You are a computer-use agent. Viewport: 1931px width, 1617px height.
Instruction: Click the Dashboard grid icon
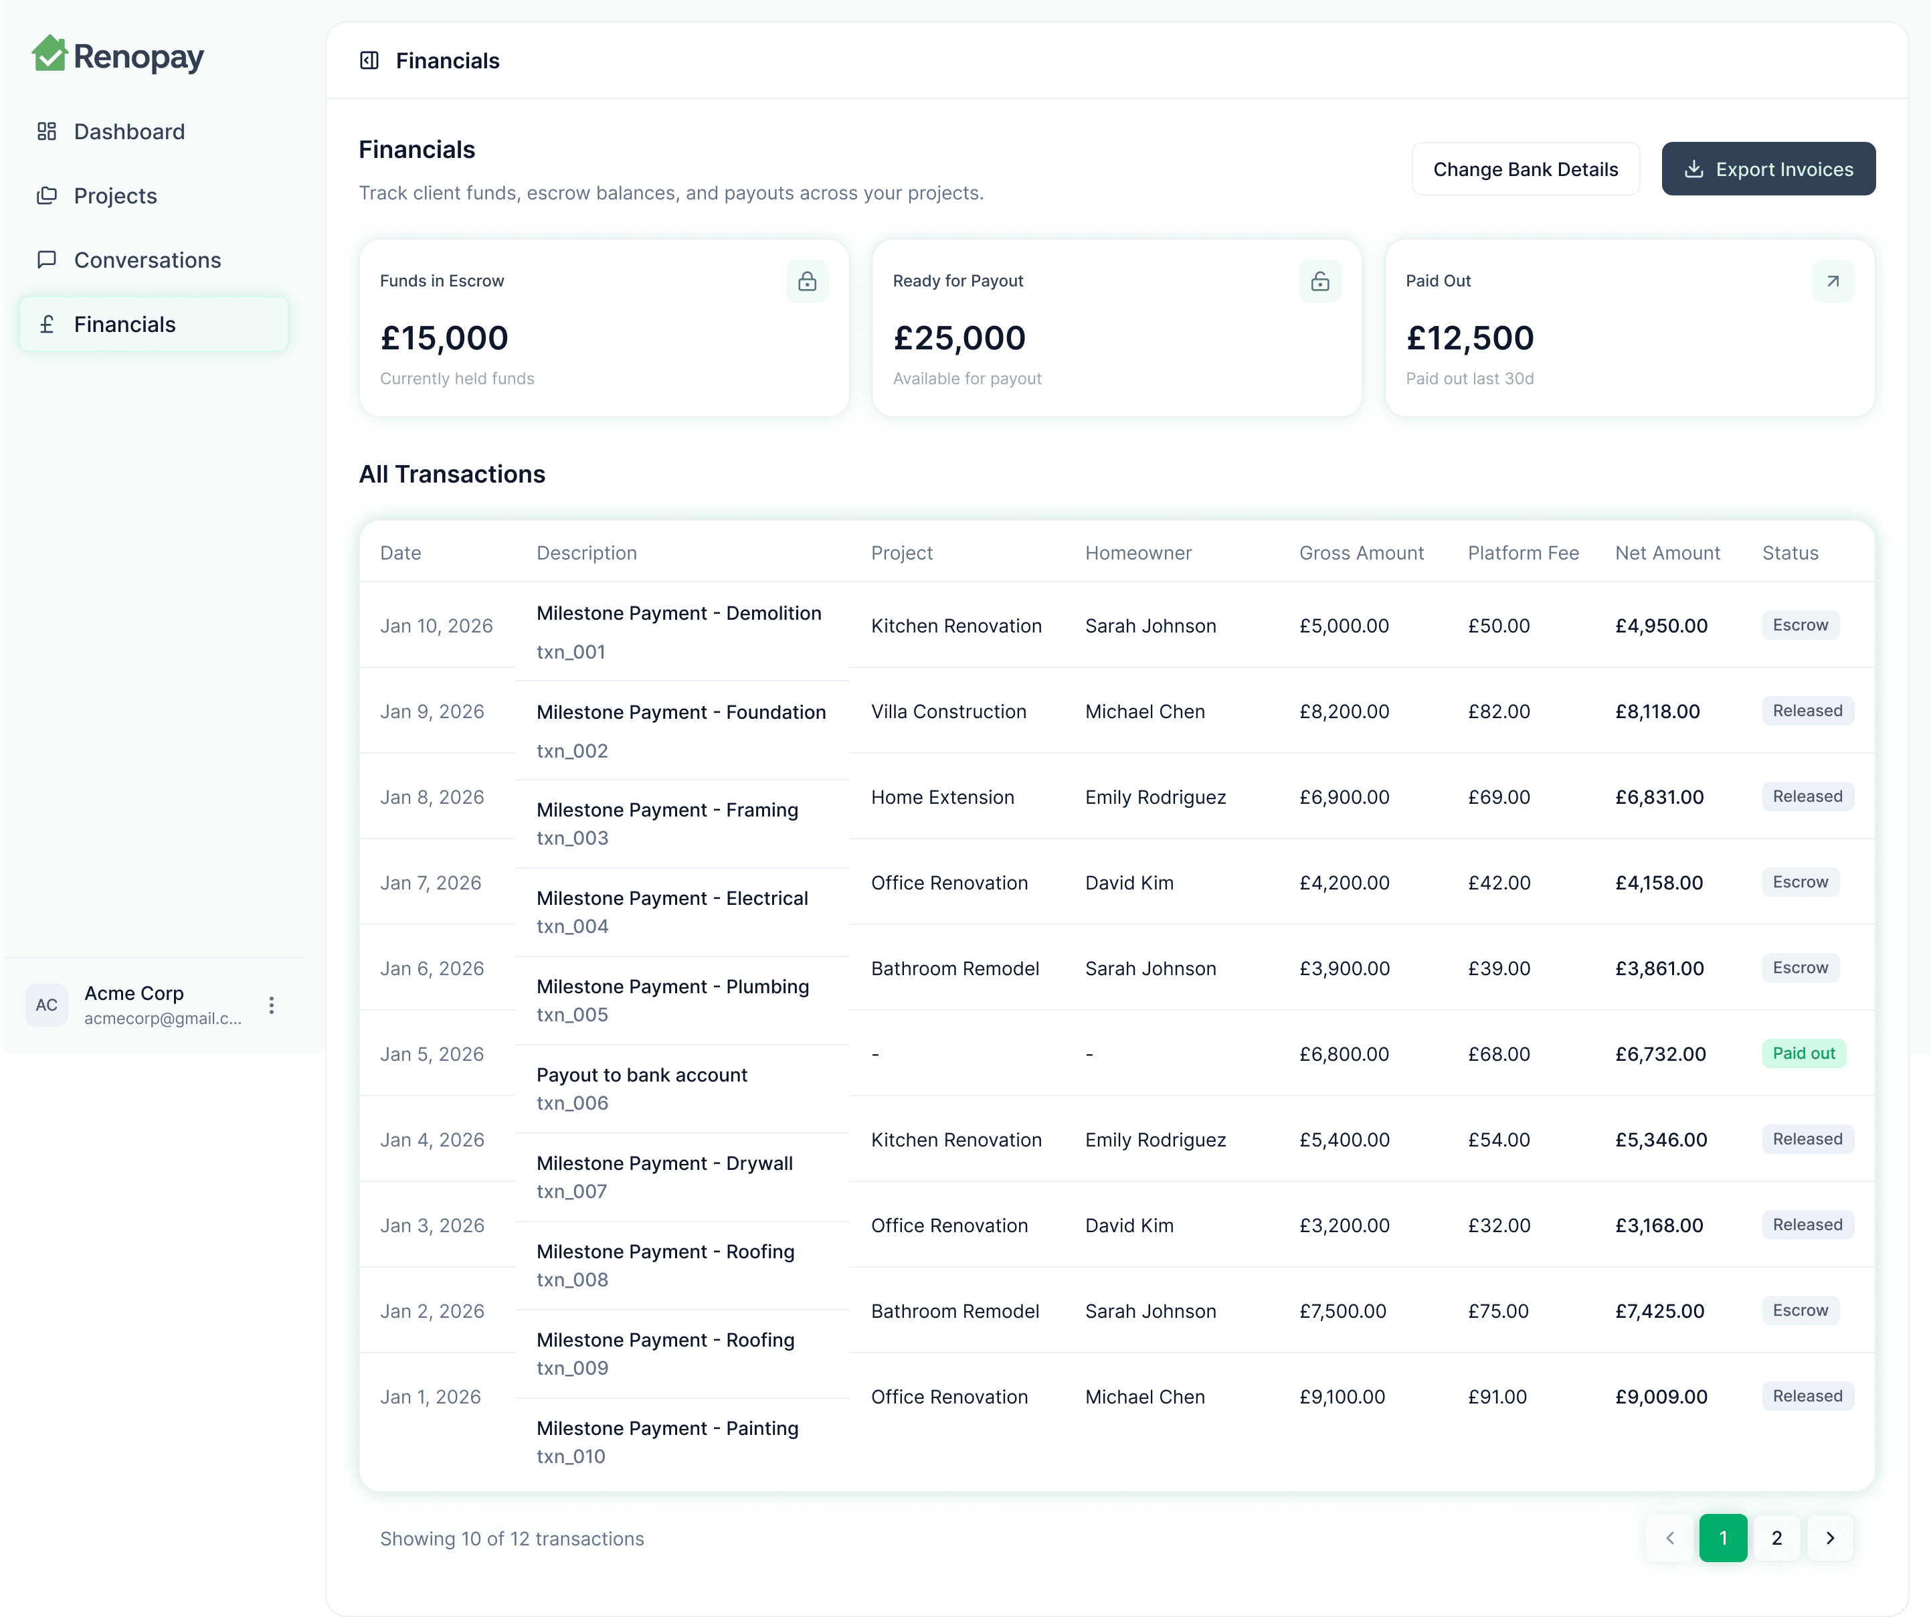(47, 132)
